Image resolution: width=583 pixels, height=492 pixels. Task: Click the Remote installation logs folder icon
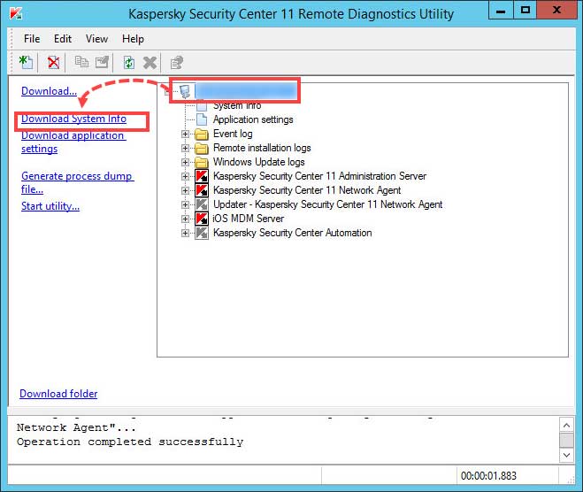coord(202,148)
